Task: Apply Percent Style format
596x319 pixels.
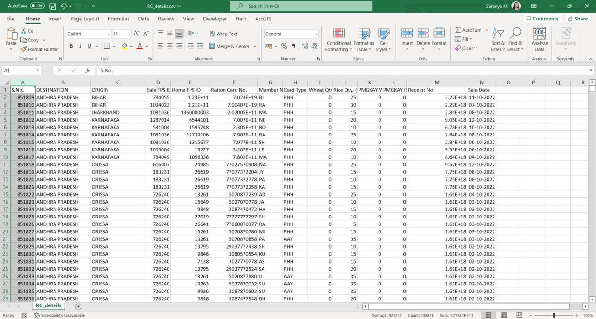Action: pyautogui.click(x=284, y=46)
